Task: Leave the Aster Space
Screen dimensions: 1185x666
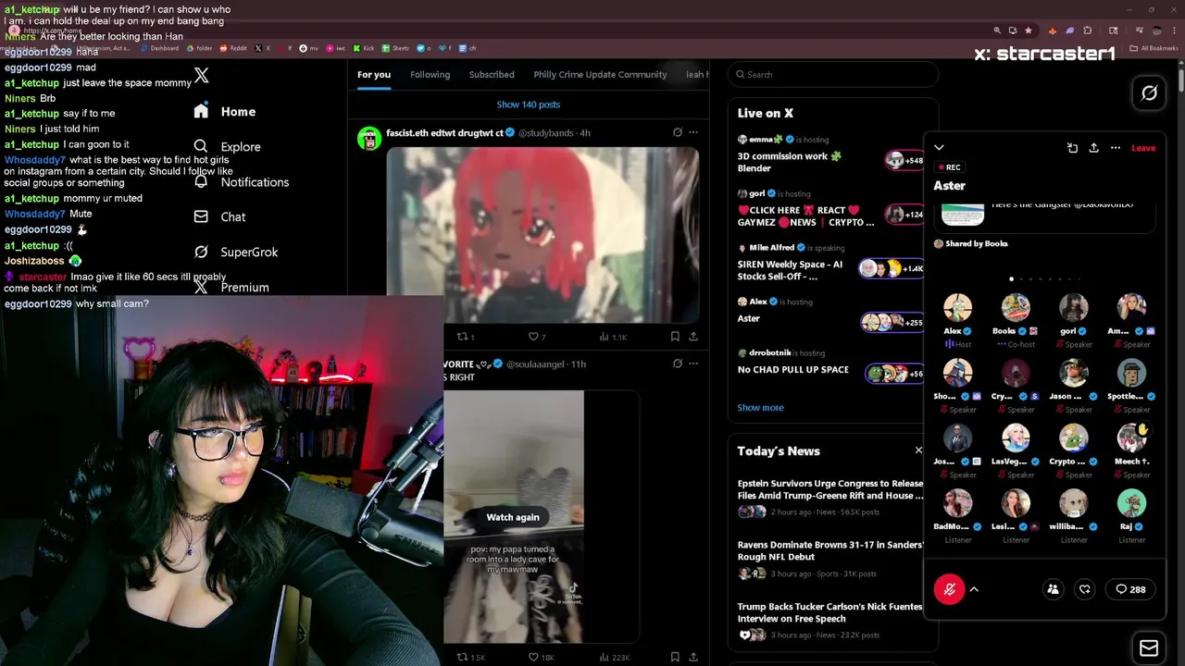Action: 1143,148
